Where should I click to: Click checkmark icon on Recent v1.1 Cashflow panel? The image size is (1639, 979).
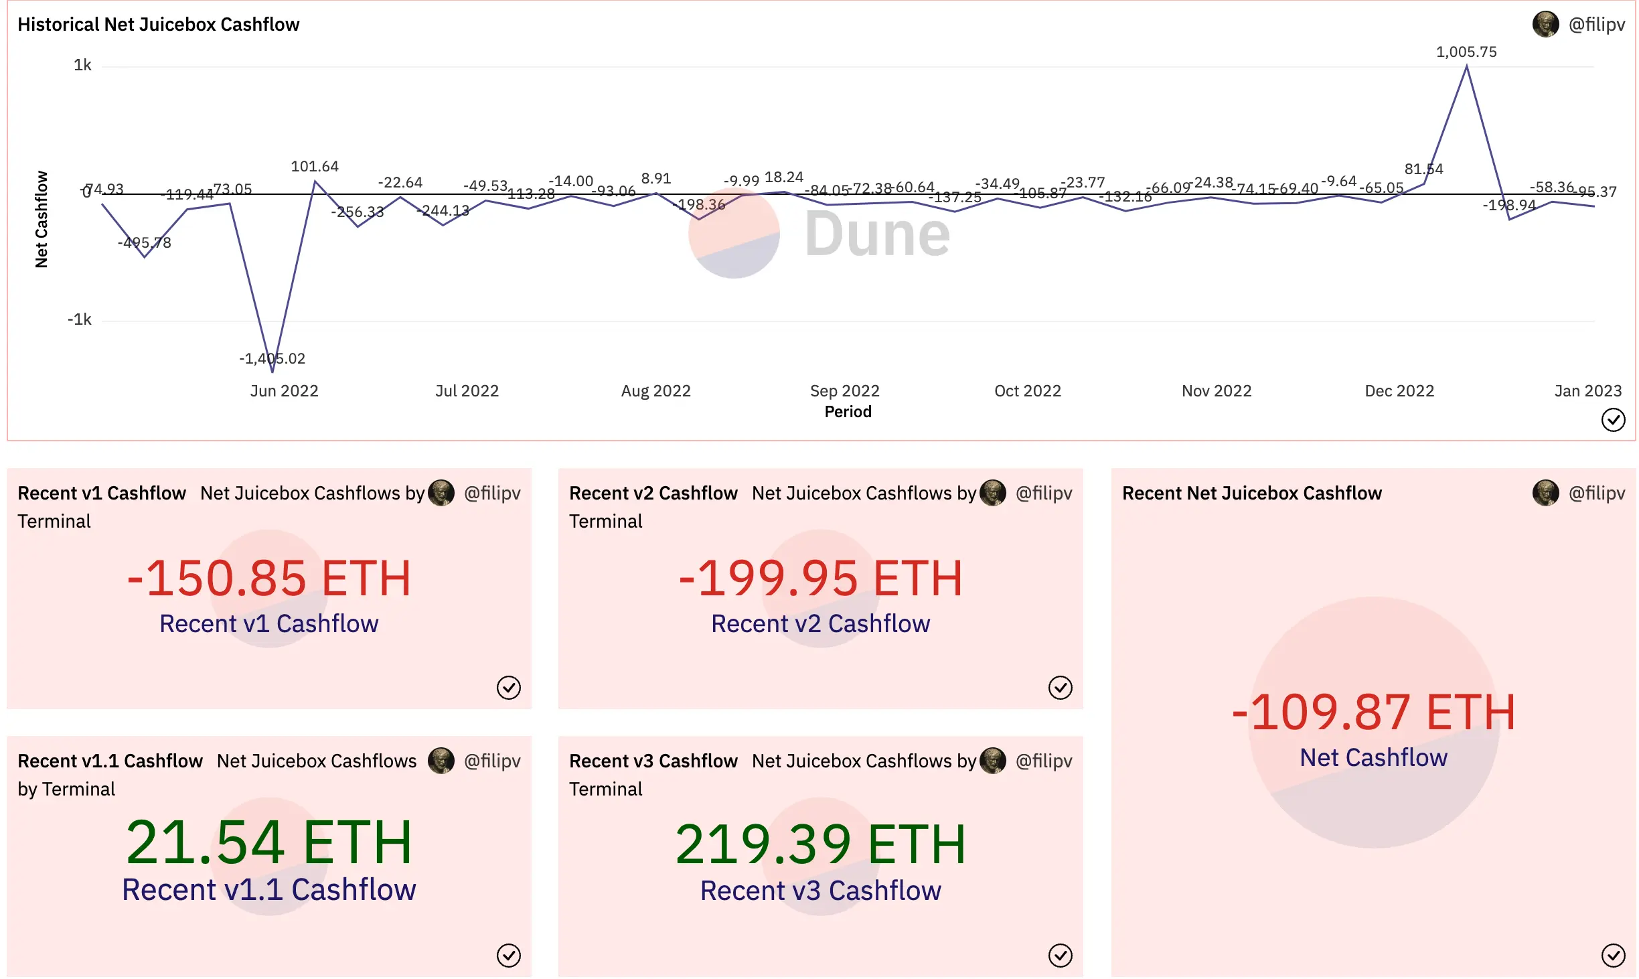pyautogui.click(x=508, y=956)
